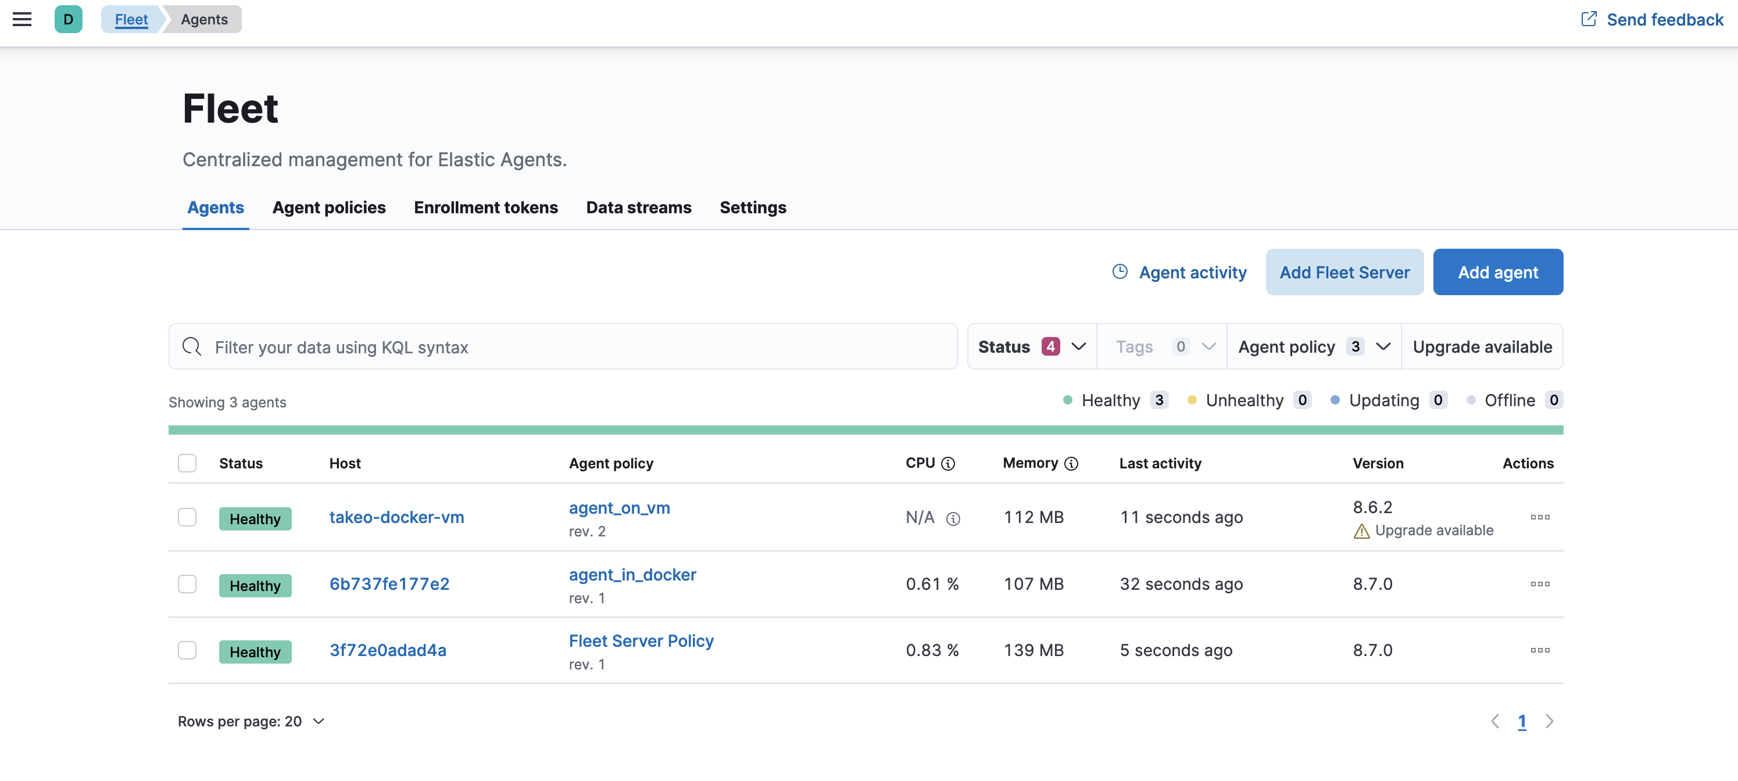Screen dimensions: 1738x781
Task: Open actions menu for 6b737fe177e2 agent
Action: (1540, 583)
